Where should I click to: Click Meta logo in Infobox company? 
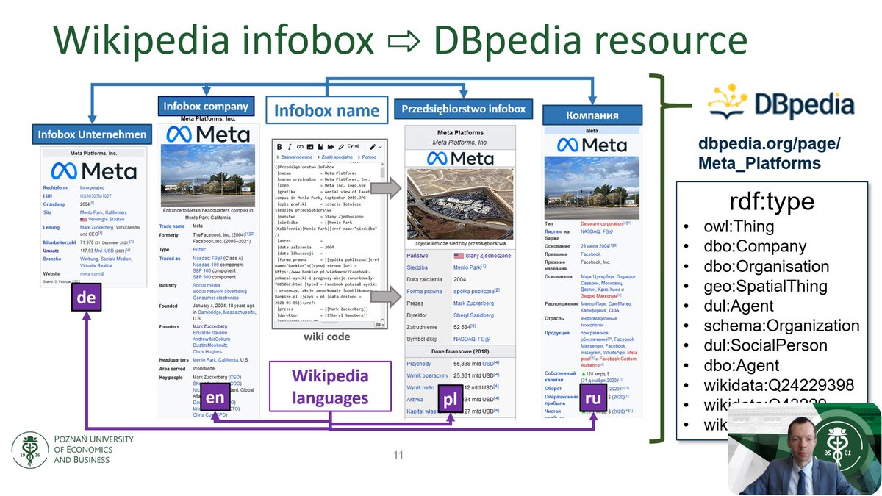(x=208, y=134)
